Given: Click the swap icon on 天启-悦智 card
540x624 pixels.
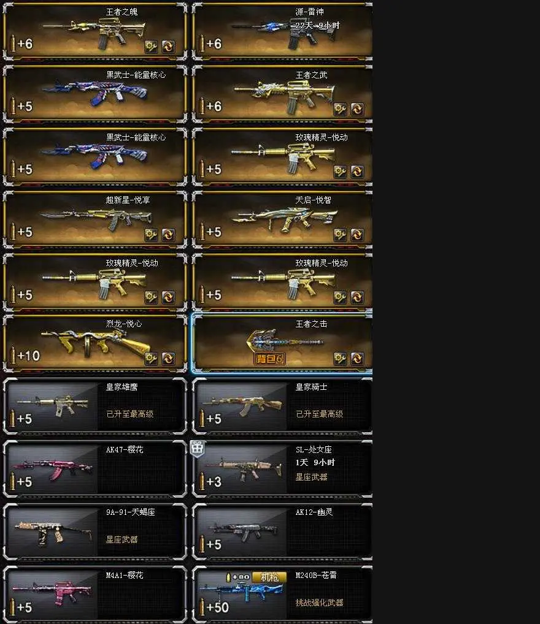Looking at the screenshot, I should click(x=357, y=234).
